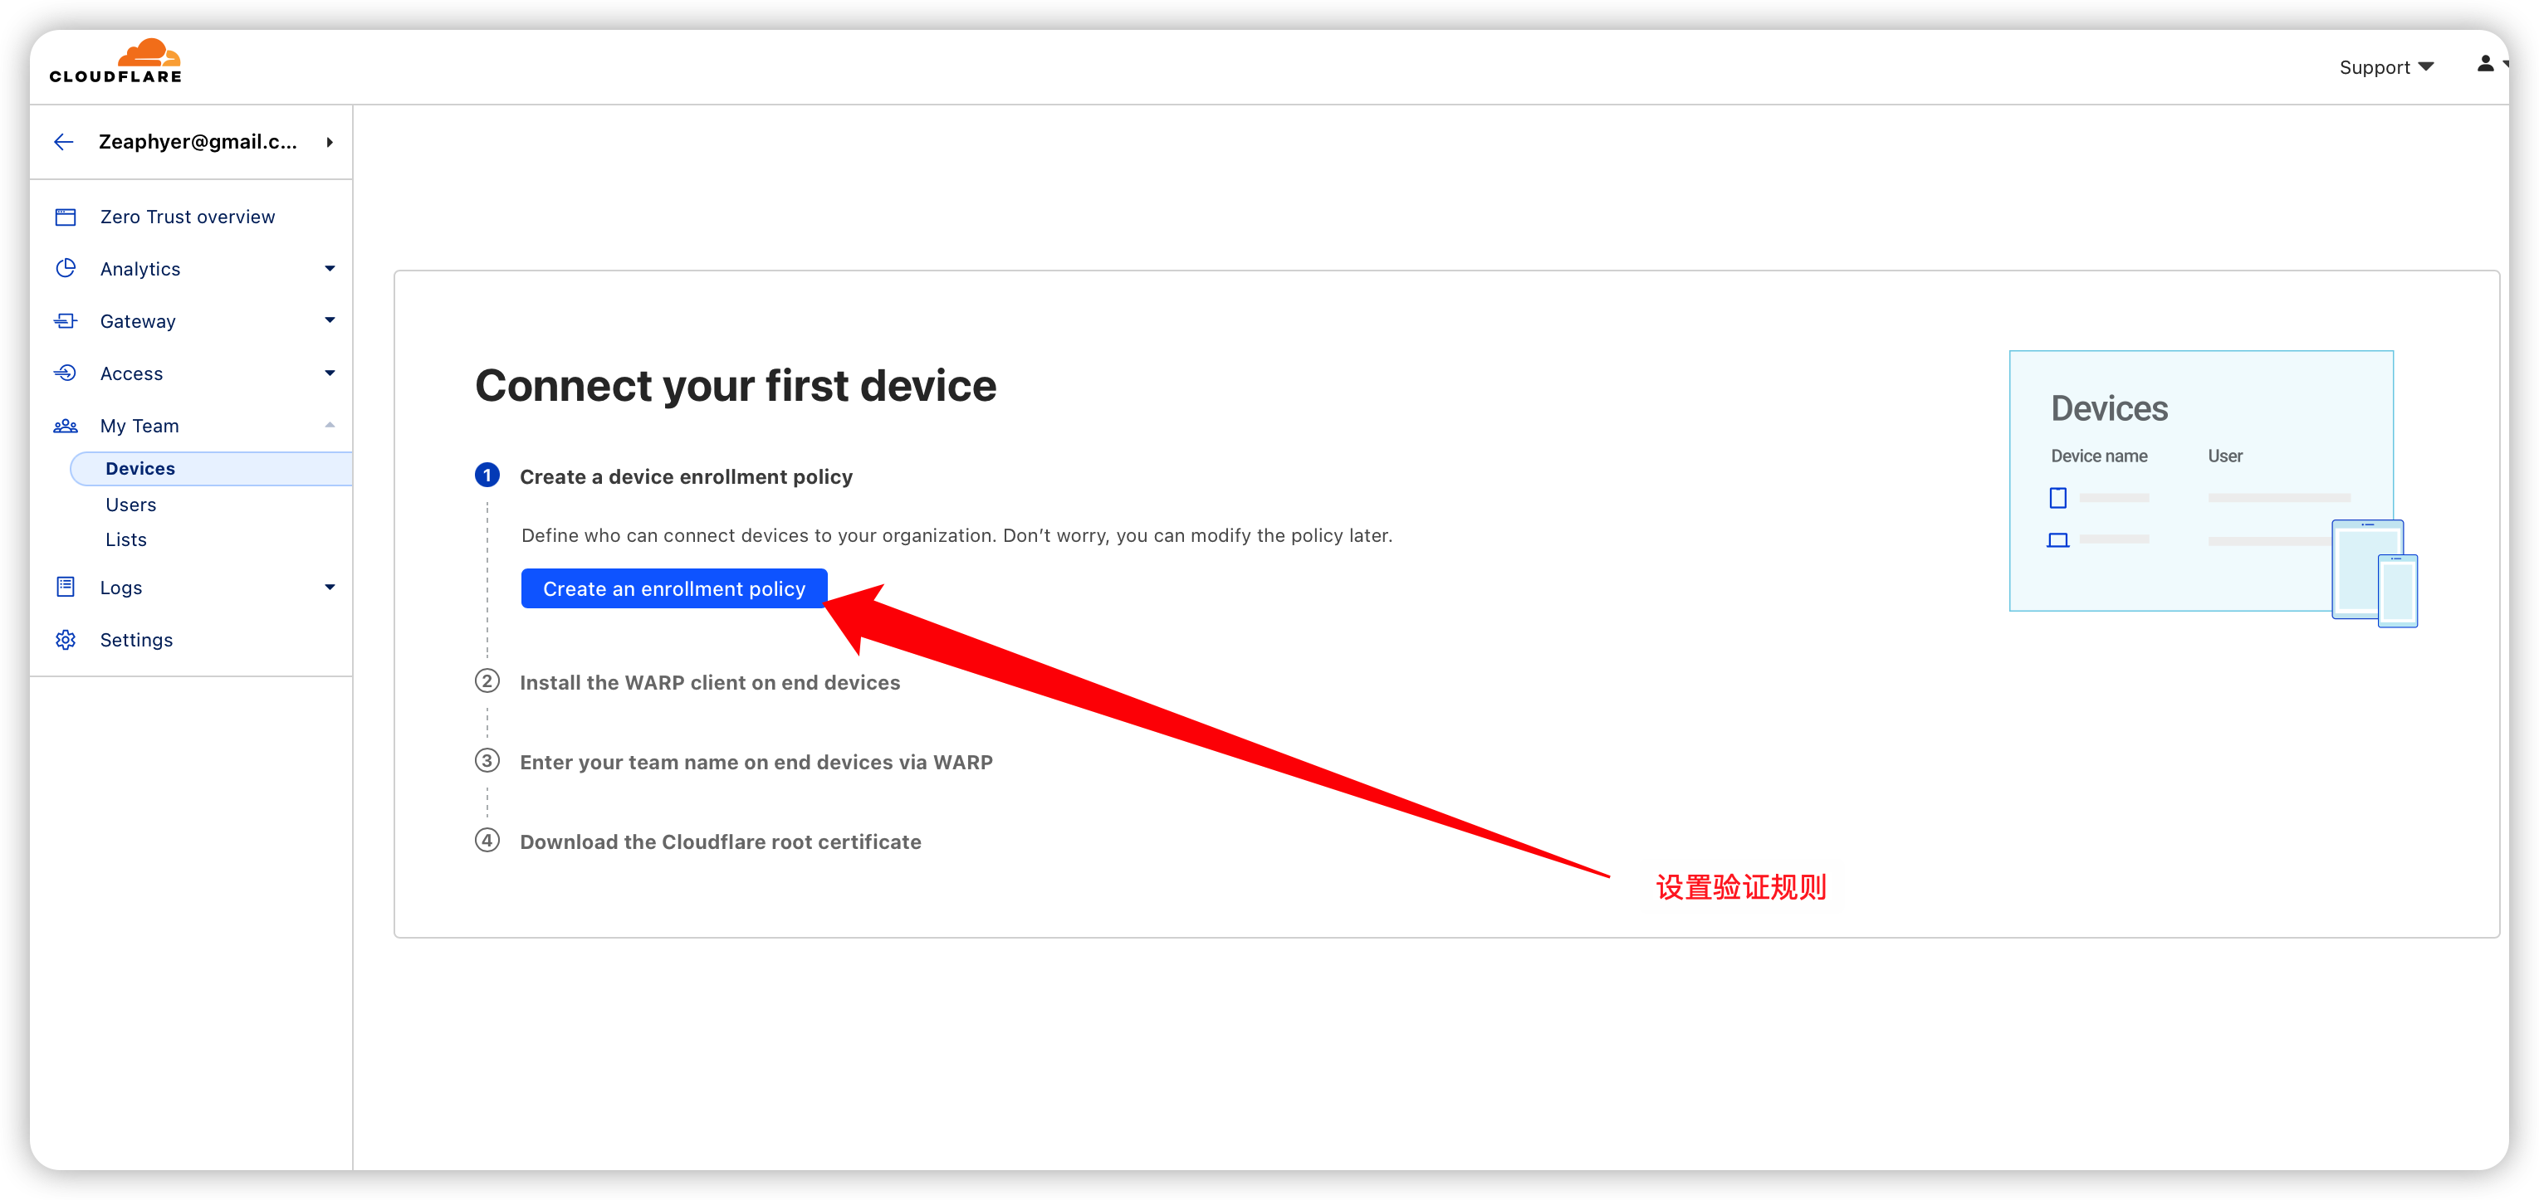Select the Lists tree item
2539x1200 pixels.
[125, 539]
